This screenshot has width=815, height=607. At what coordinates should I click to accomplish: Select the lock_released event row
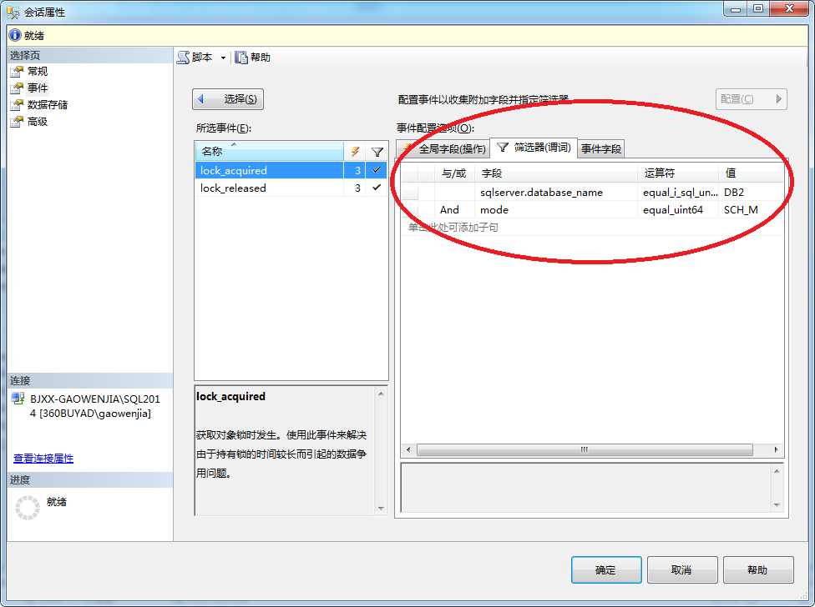[x=291, y=188]
